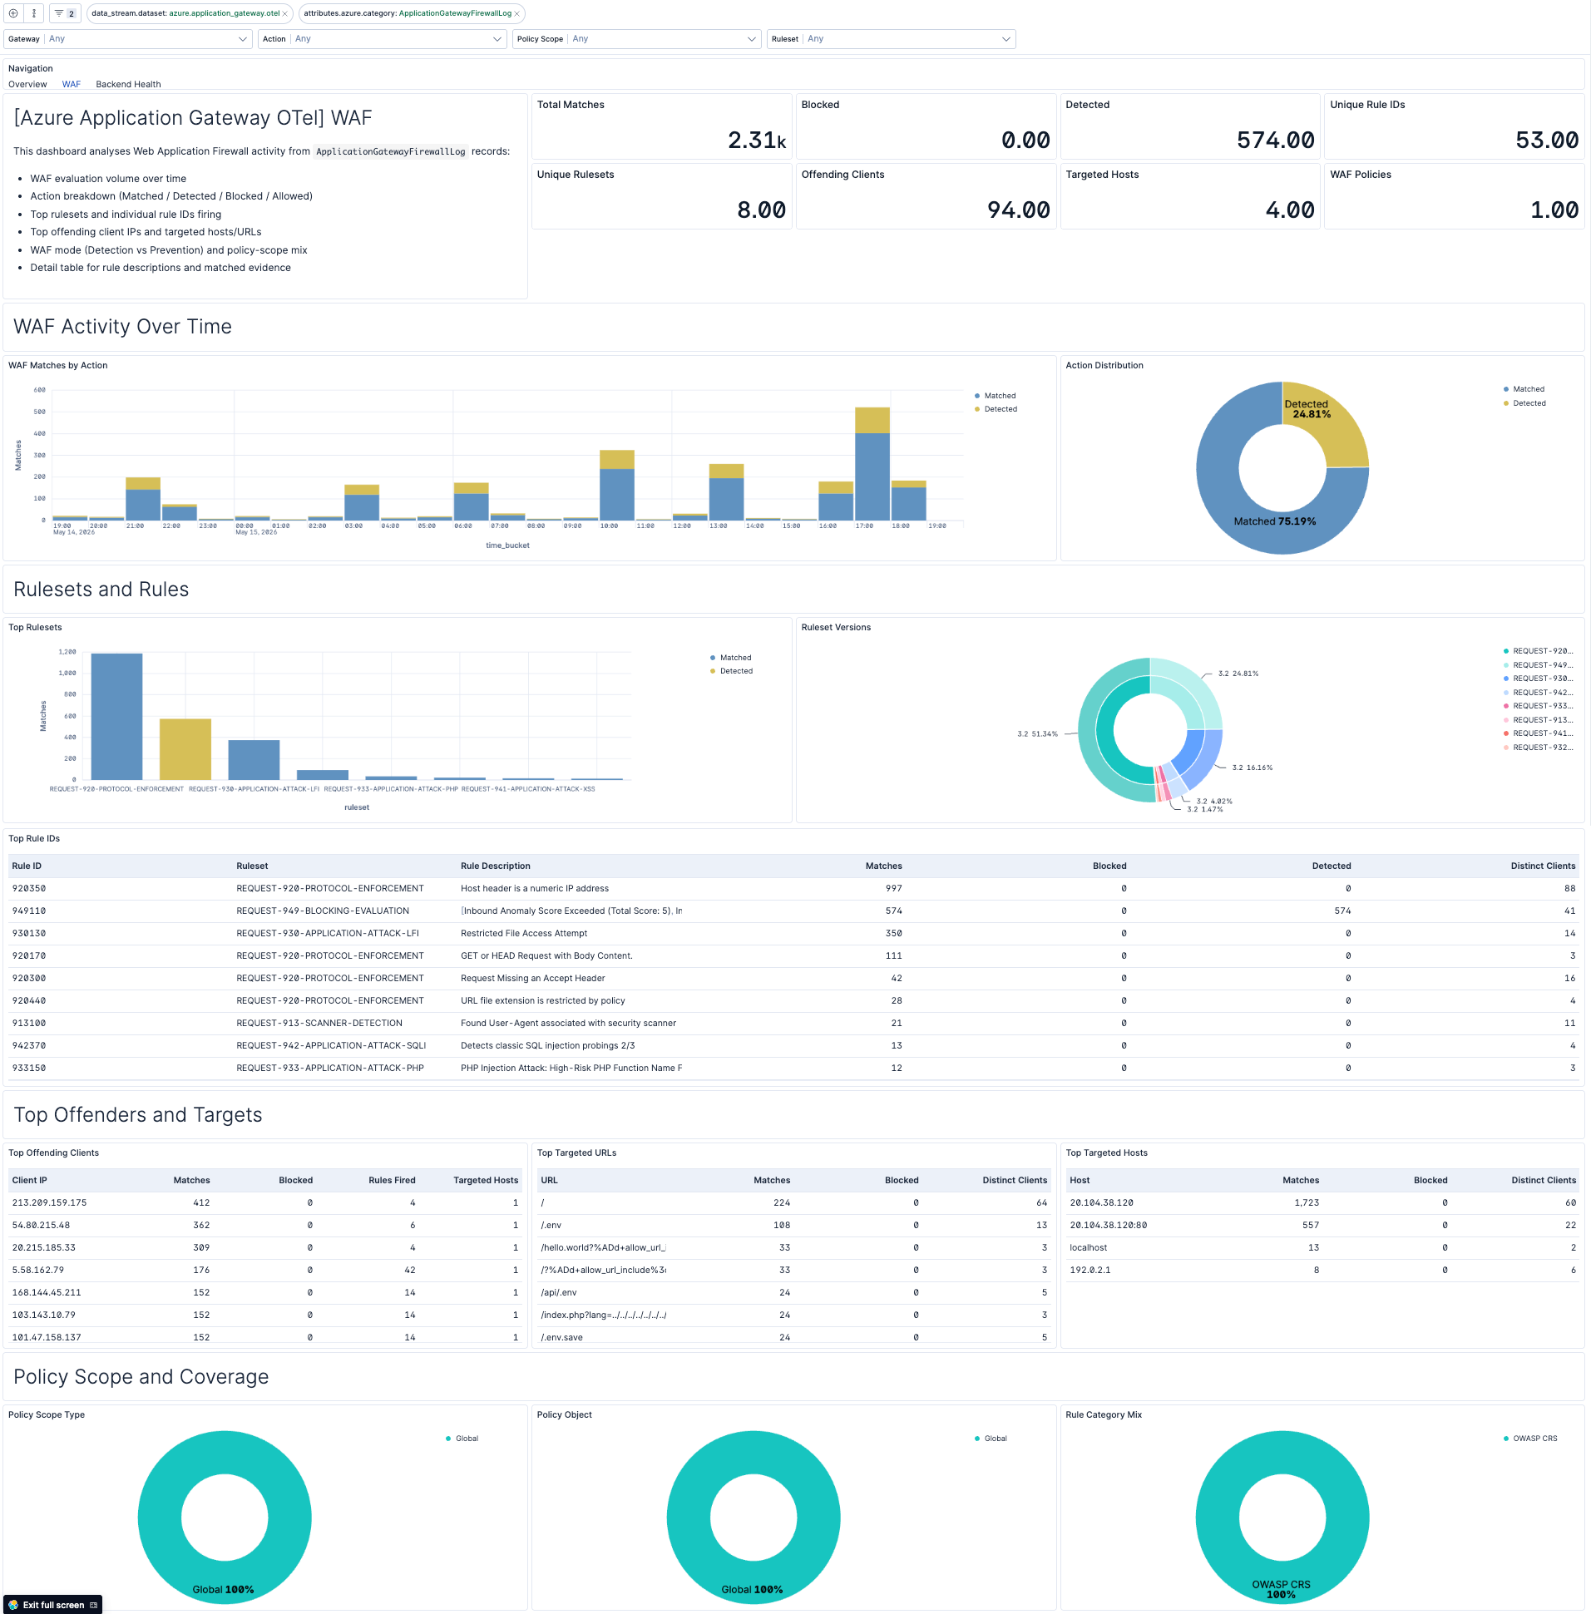The image size is (1591, 1614).
Task: Click host 20.104.38.120:80
Action: click(x=1108, y=1226)
